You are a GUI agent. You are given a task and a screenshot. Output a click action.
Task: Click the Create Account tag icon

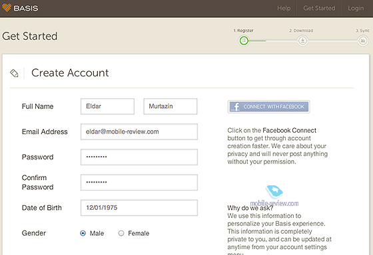14,73
